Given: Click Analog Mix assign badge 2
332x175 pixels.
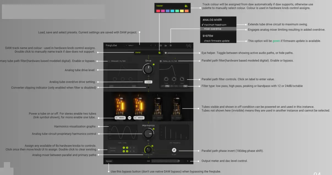Looking at the screenshot, I should point(152,146).
